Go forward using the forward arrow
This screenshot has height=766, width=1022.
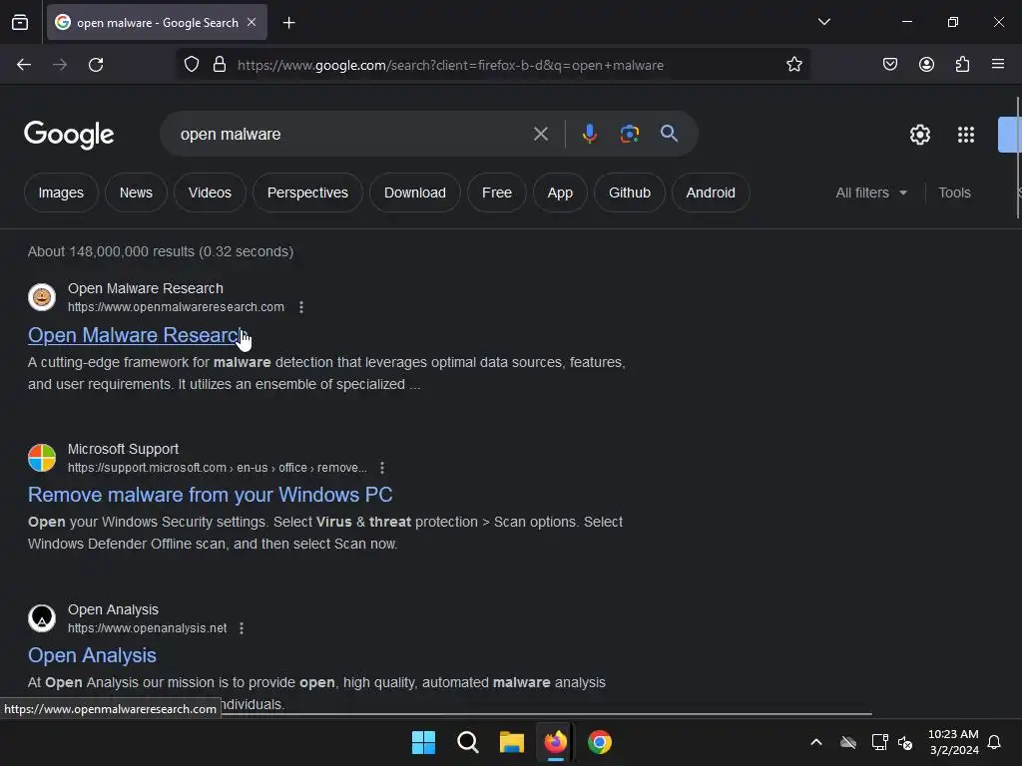60,65
